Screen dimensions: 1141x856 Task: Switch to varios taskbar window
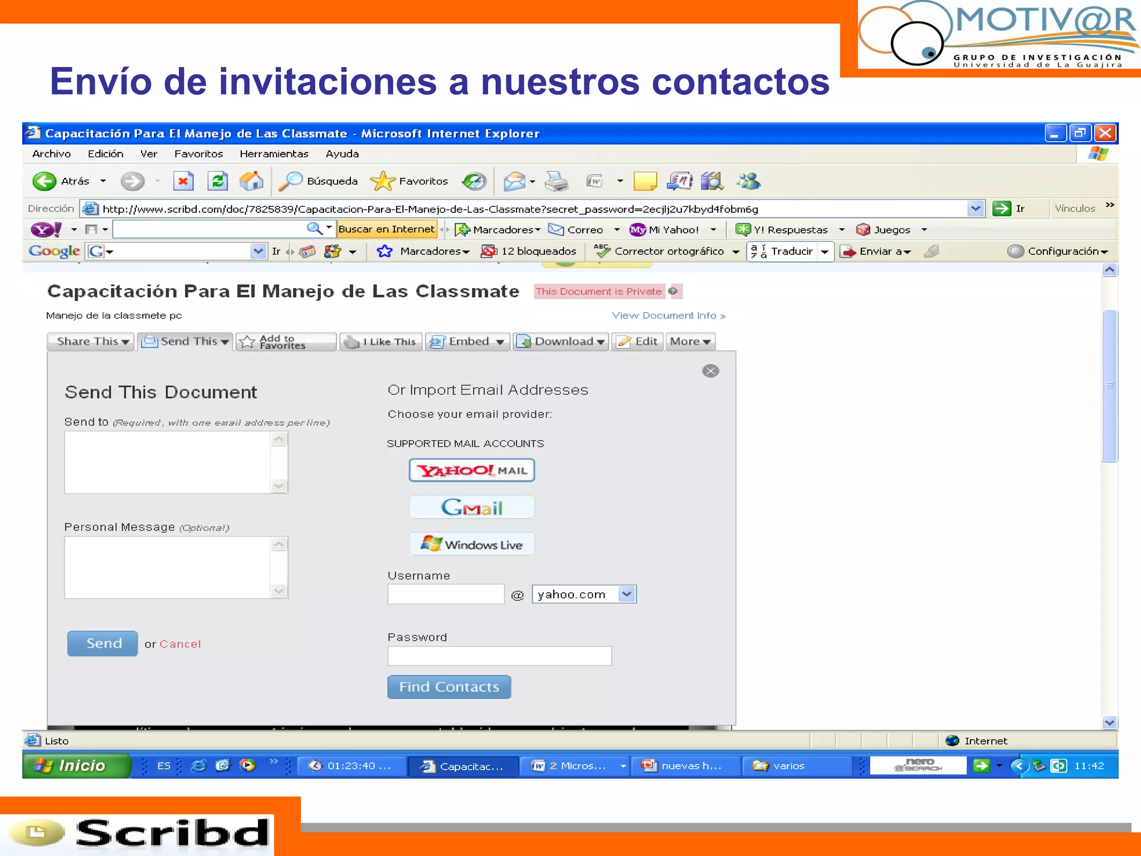point(797,766)
